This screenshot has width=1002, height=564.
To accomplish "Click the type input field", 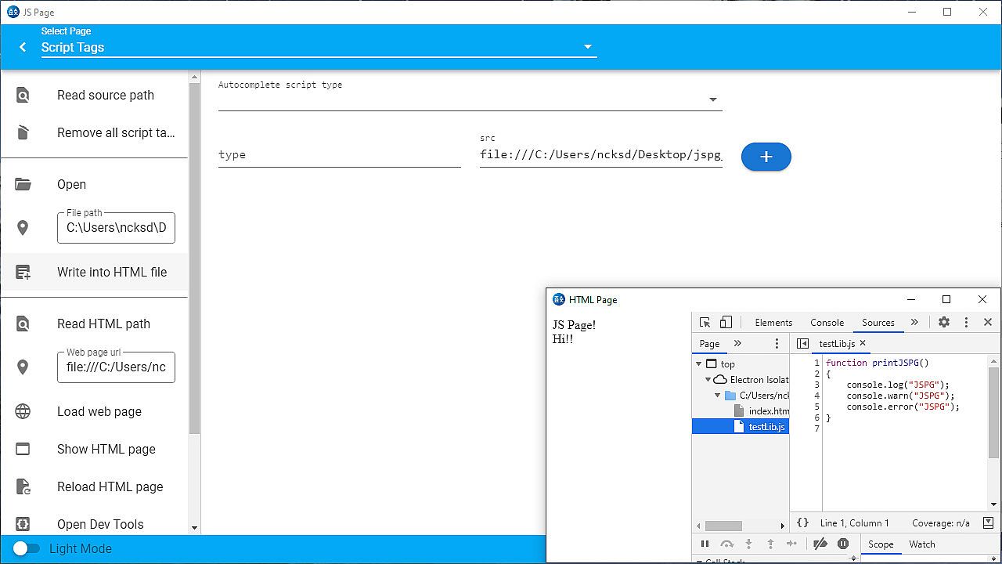I will point(339,155).
